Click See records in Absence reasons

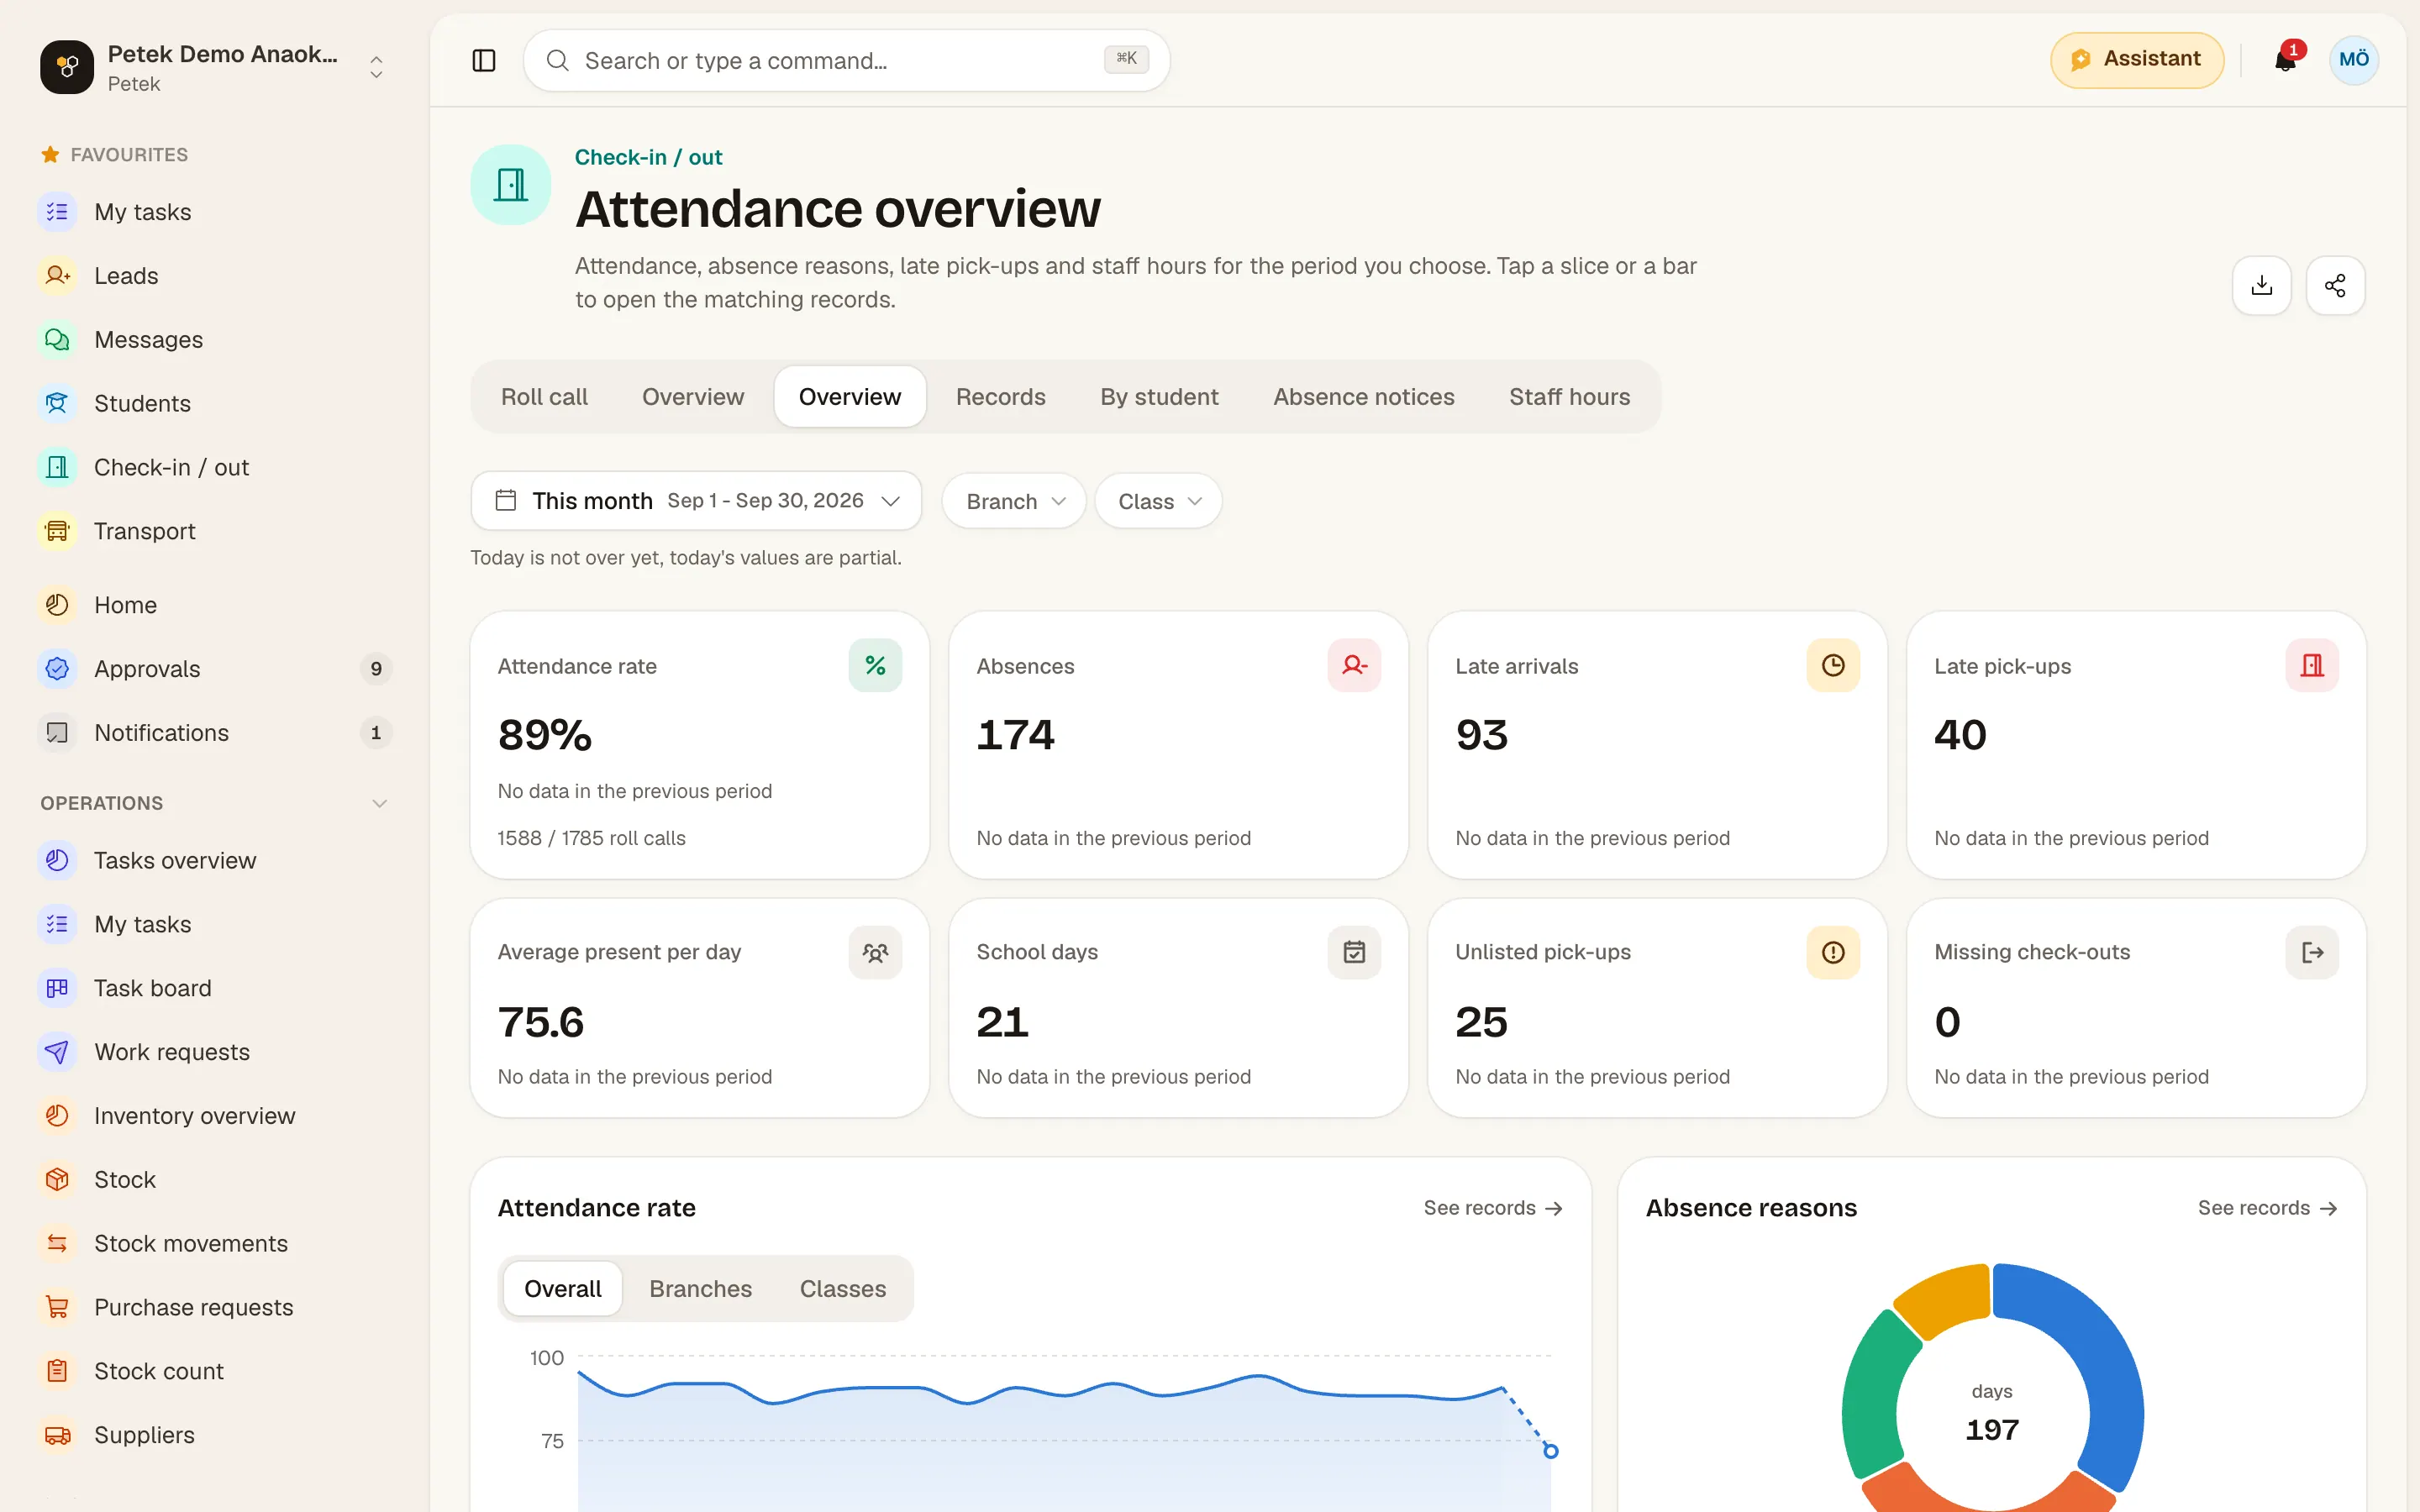coord(2267,1208)
